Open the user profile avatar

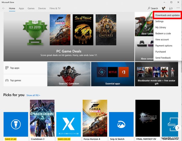[x=163, y=8]
